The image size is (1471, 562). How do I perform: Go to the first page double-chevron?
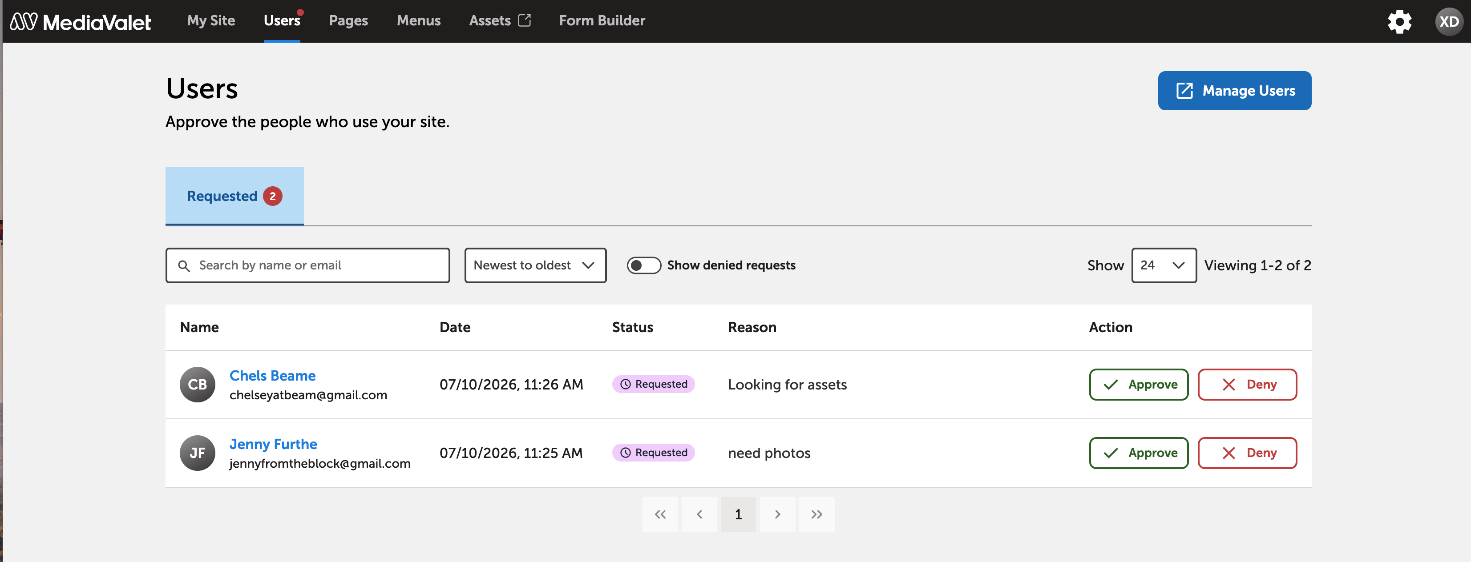[660, 514]
